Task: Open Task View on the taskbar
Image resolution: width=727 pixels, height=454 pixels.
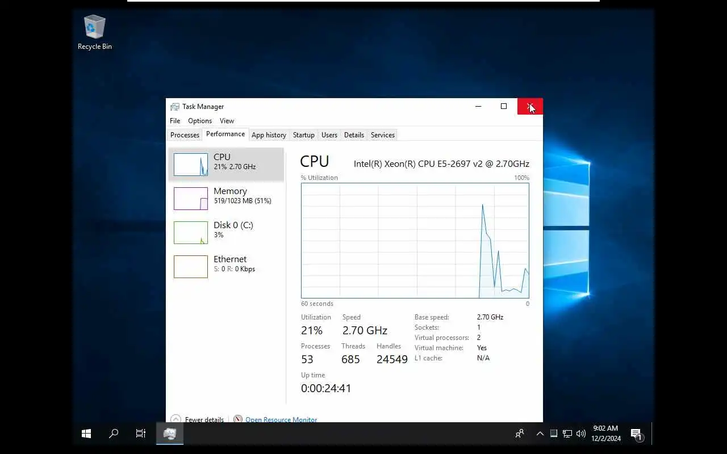Action: point(141,434)
